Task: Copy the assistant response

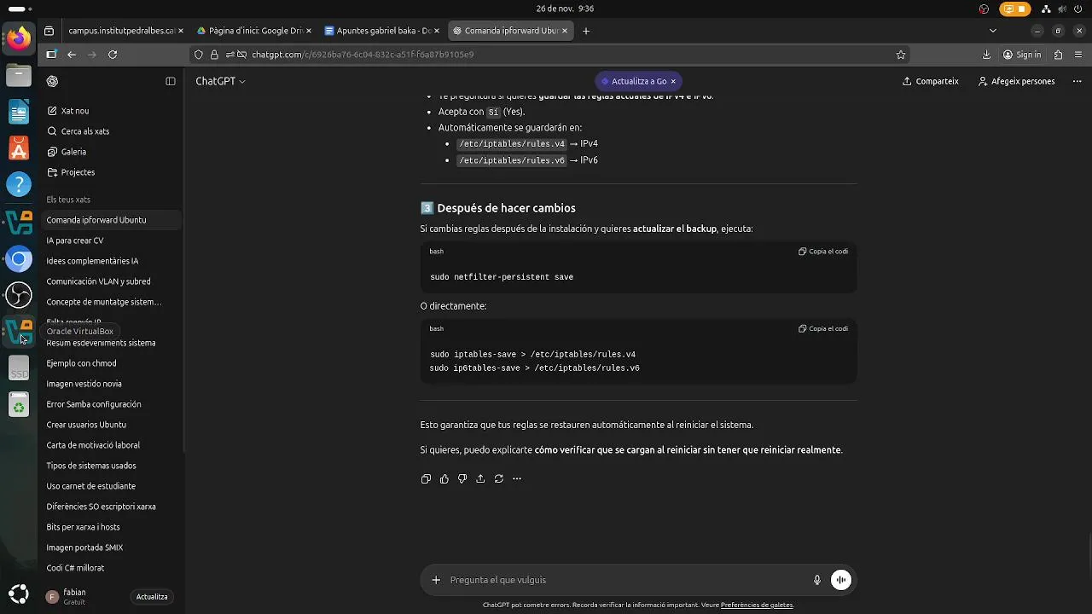Action: click(x=426, y=478)
